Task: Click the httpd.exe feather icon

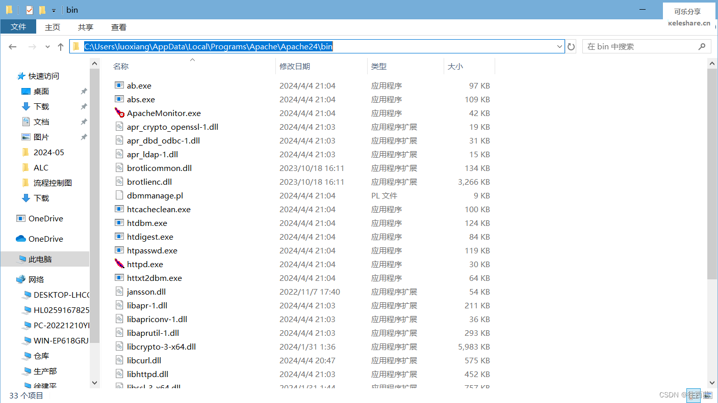Action: pos(119,264)
